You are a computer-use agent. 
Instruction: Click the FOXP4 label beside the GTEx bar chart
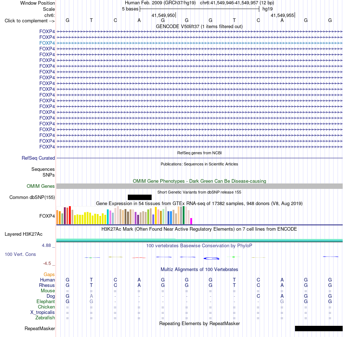(47, 216)
